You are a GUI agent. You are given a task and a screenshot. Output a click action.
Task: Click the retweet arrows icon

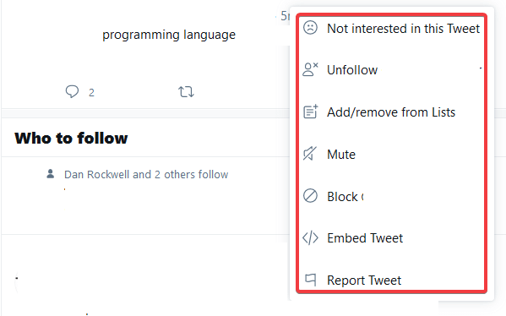pos(186,91)
